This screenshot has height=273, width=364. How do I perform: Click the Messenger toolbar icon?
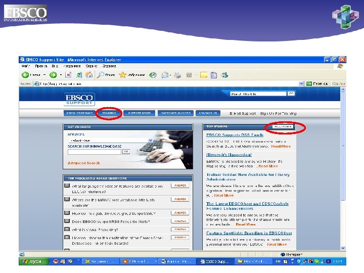224,75
